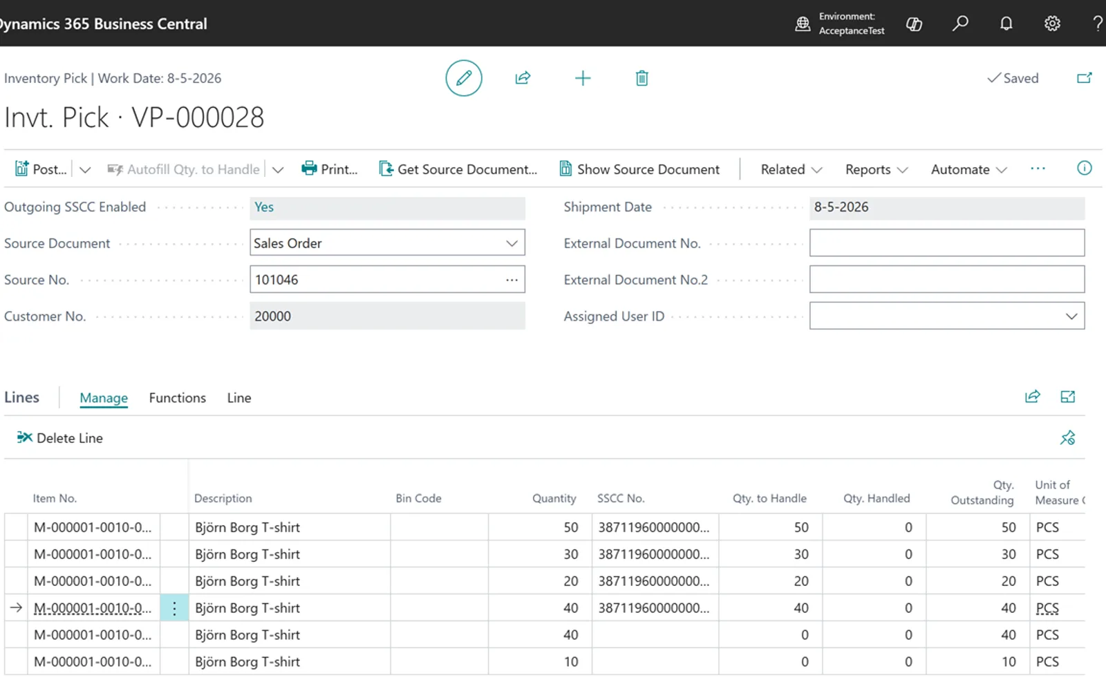This screenshot has height=691, width=1106.
Task: Click Post... action
Action: pyautogui.click(x=41, y=169)
